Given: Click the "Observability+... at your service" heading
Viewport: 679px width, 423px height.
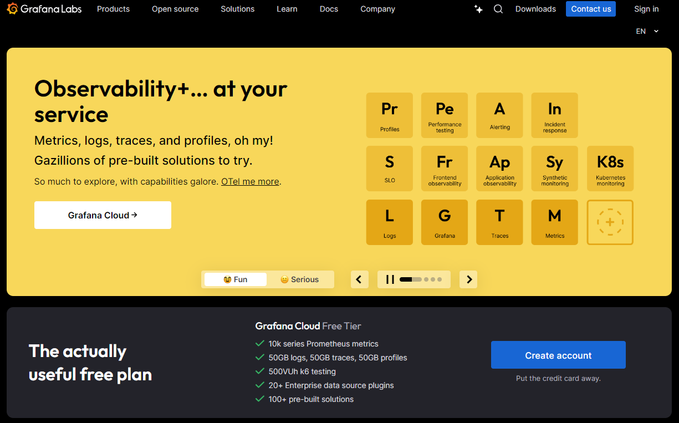Looking at the screenshot, I should click(161, 101).
